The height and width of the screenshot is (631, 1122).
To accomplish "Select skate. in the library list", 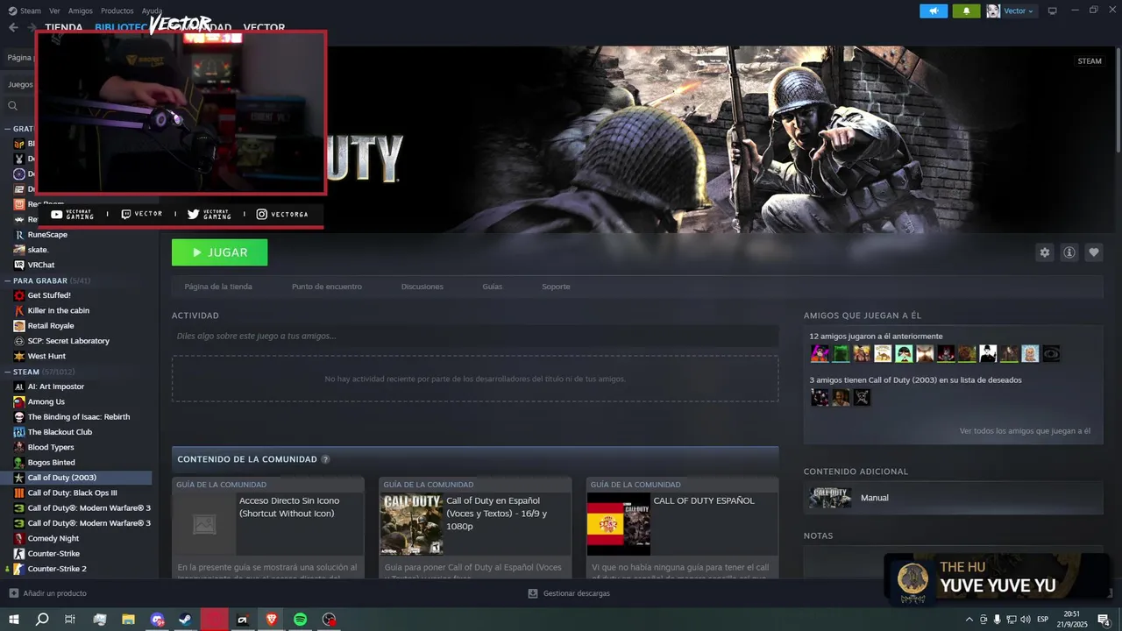I will [x=38, y=250].
